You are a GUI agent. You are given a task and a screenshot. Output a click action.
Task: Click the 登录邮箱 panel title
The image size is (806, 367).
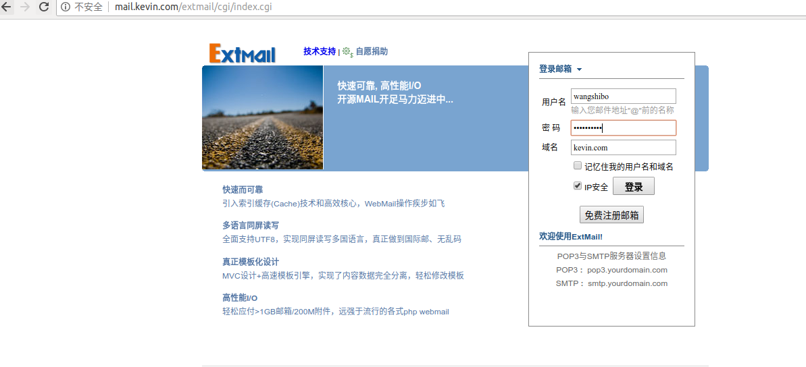click(x=555, y=69)
